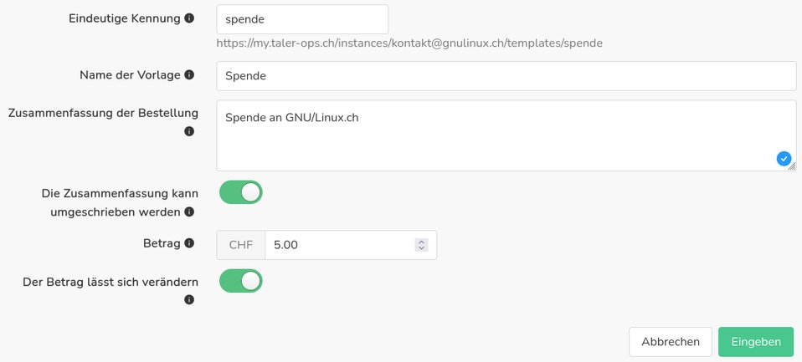Screen dimensions: 802x362
Task: Click info icon beside Eindeutige Kennung
Action: tap(189, 18)
